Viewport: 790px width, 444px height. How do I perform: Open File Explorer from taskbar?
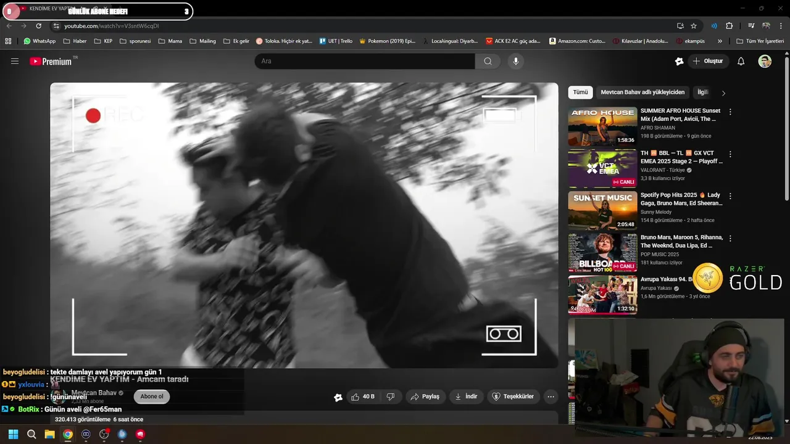(49, 434)
